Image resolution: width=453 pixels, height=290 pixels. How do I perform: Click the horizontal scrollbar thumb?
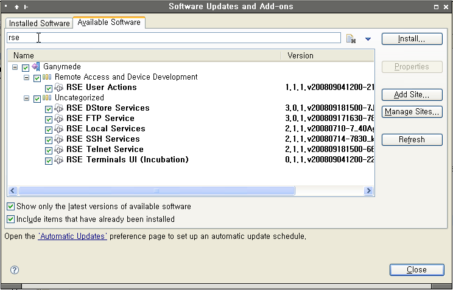point(156,190)
